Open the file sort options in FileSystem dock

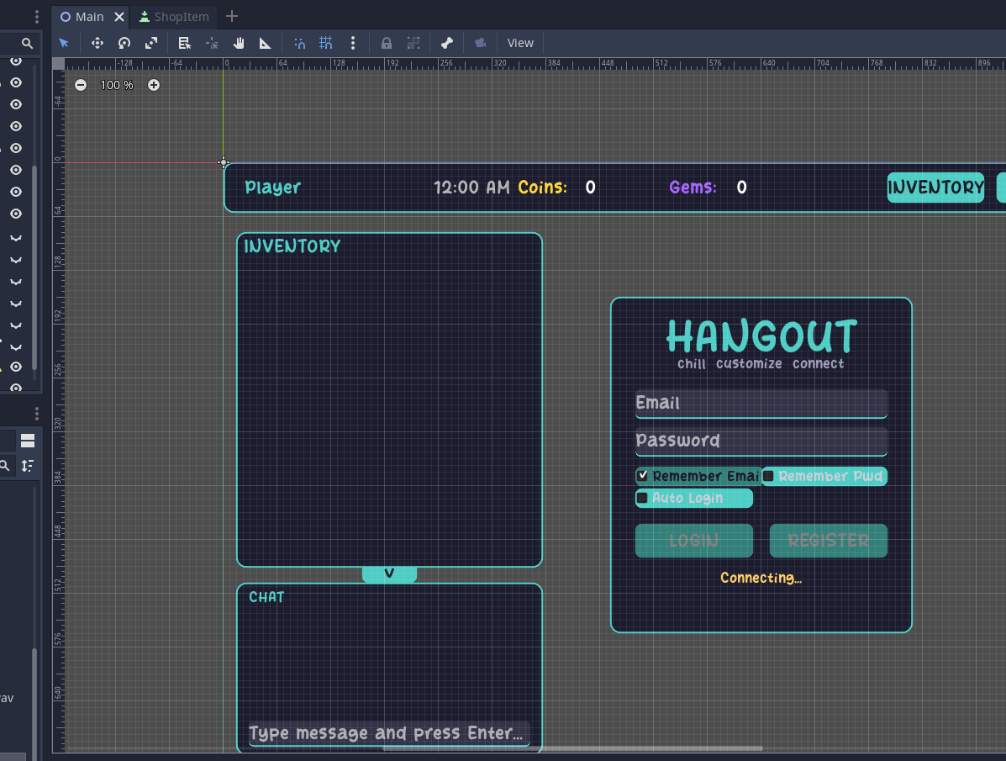(x=28, y=465)
